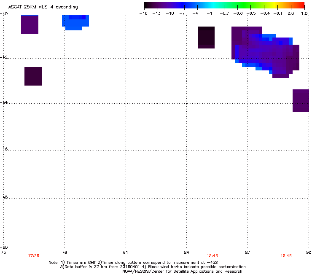Click the red 15:46 time stamp near longitude 84
Screen dimensions: 312x274
coord(212,256)
